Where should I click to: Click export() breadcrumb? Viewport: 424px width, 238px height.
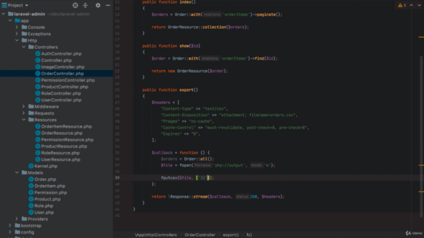(231, 235)
